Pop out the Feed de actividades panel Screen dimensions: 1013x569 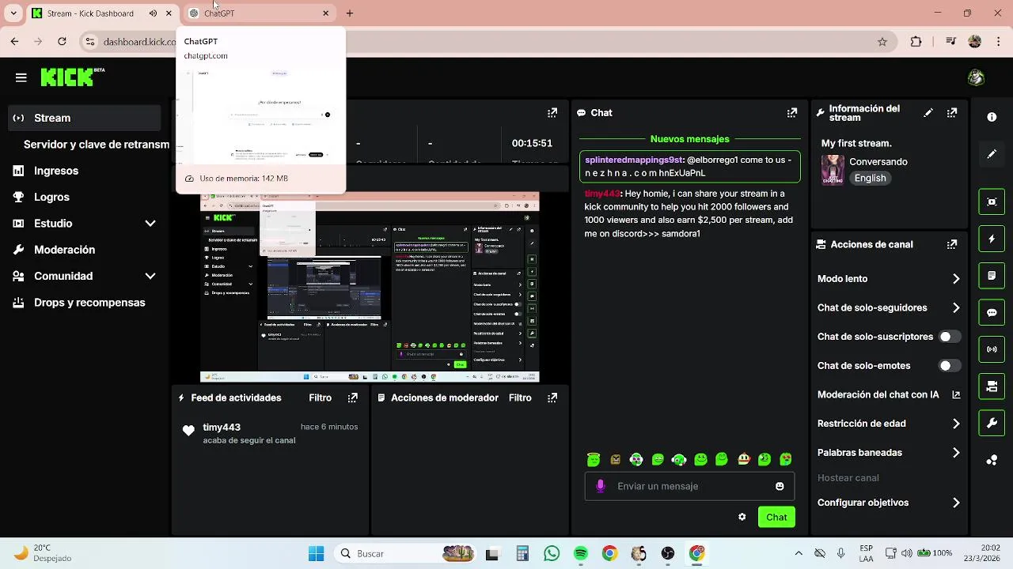tap(353, 398)
